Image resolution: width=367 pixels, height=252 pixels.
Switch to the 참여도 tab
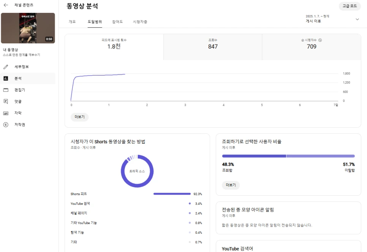point(117,22)
